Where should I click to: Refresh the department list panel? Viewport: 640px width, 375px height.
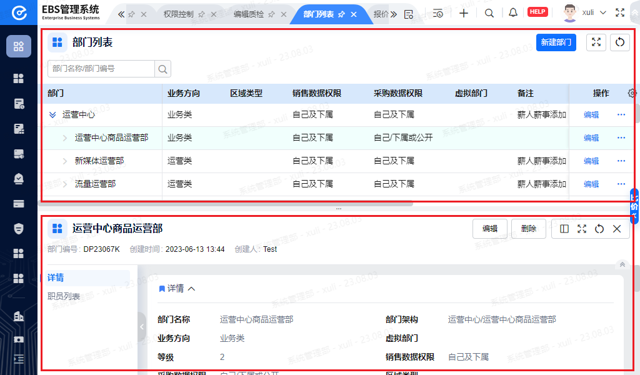[x=619, y=42]
